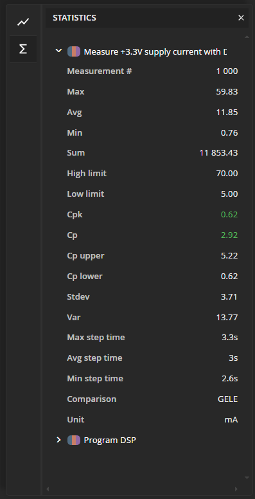The width and height of the screenshot is (255, 499).
Task: Click the Measure +3.3V step color icon
Action: (x=74, y=51)
